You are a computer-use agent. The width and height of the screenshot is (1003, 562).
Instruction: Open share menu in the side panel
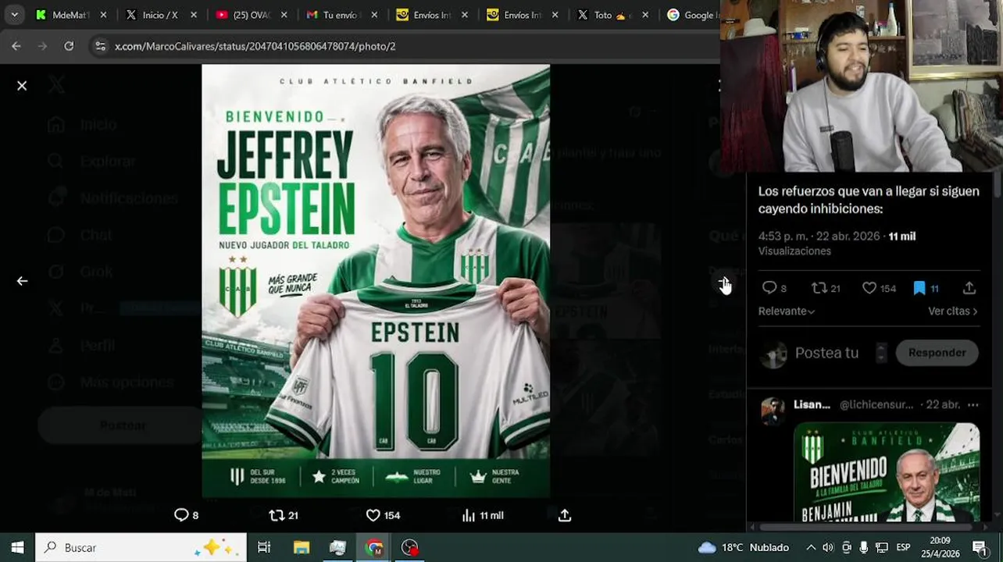tap(969, 288)
